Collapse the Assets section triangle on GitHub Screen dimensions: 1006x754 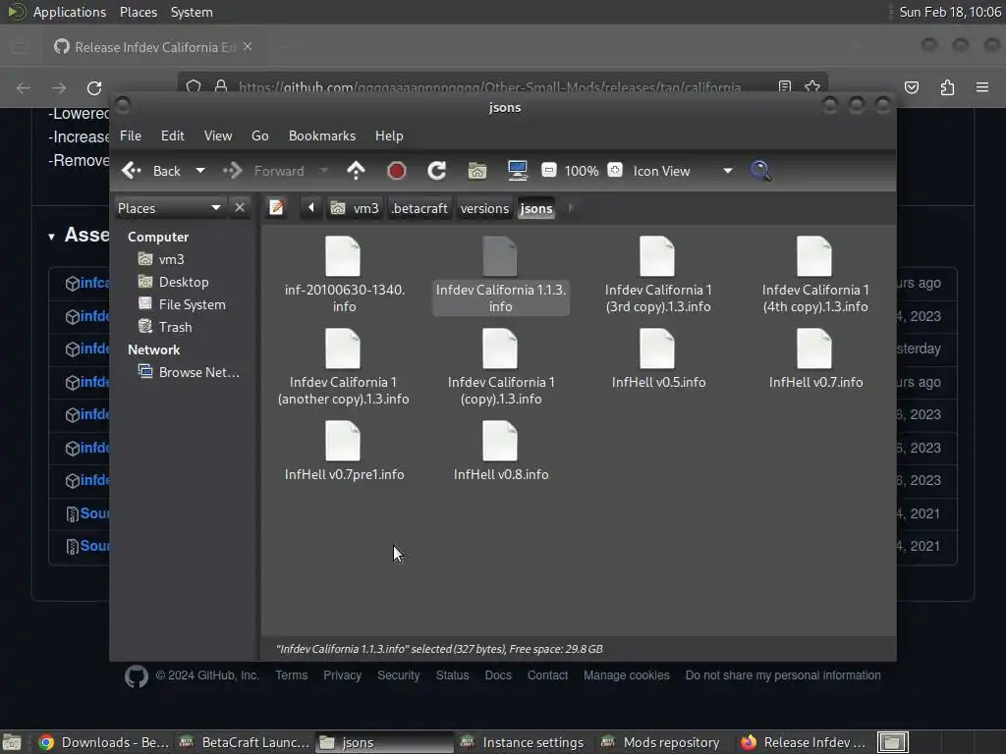click(51, 237)
